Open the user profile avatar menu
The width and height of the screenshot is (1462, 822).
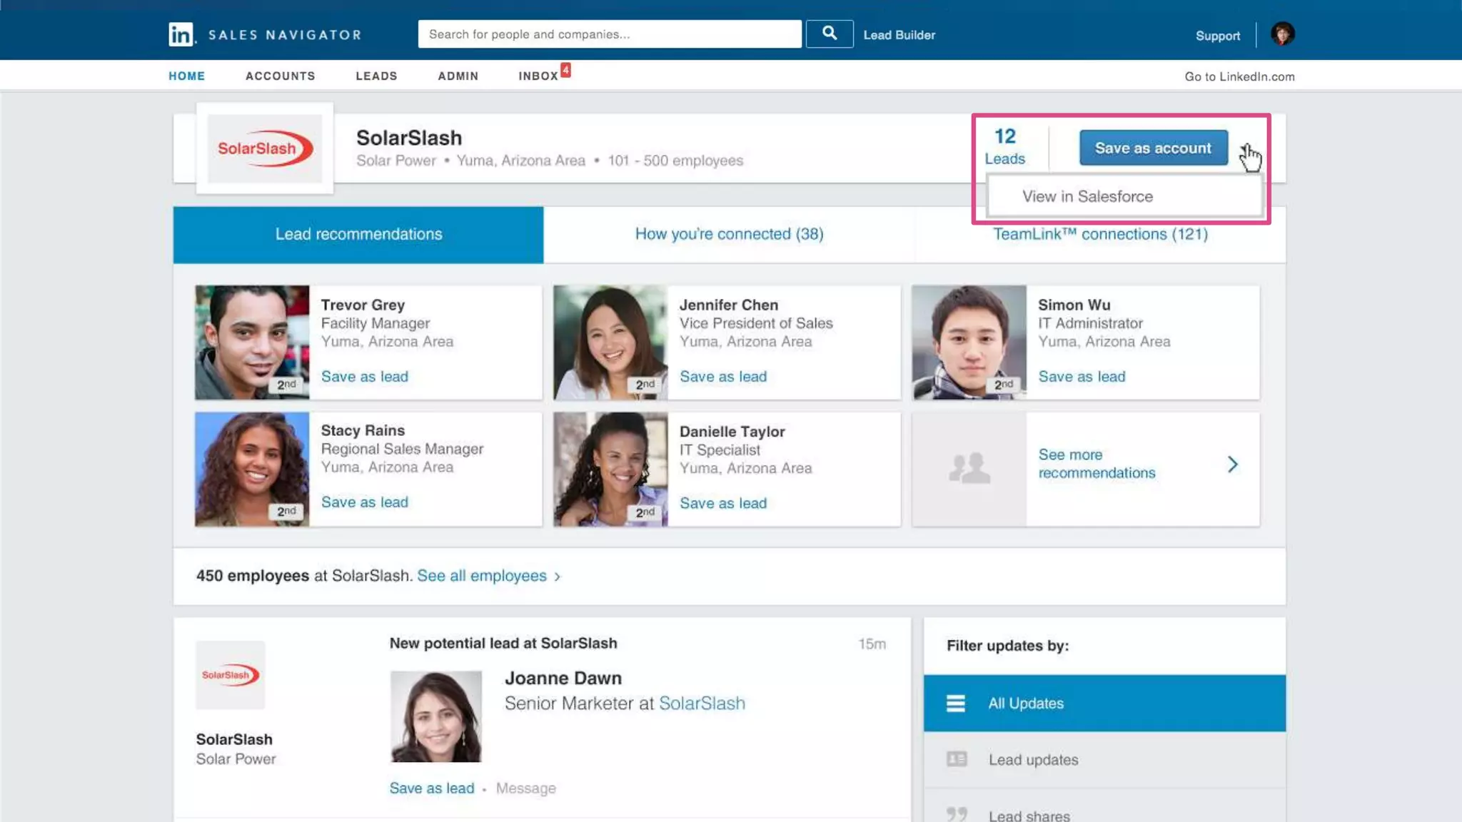tap(1282, 34)
